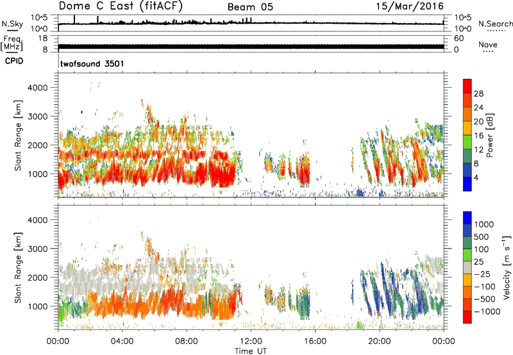Click the left '10^5' noise axis label

pos(39,18)
